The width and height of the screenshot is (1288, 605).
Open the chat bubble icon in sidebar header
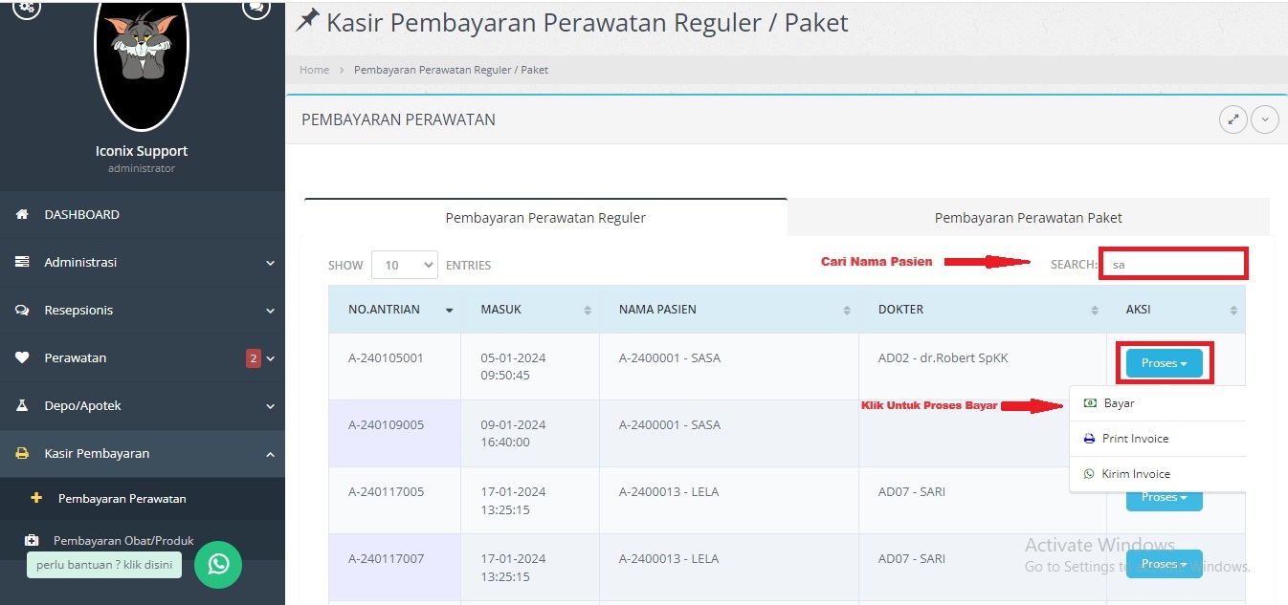click(255, 8)
